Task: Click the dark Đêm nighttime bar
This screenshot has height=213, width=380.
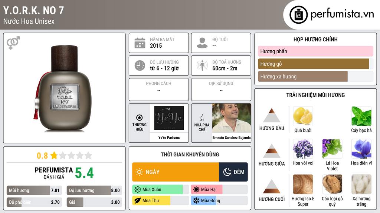Action: (233, 172)
